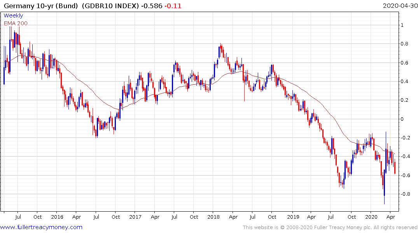
Task: Open the www.fullertreacymoney.com link
Action: (41, 227)
